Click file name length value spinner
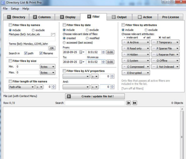Viewport: 186px width, 159px height. click(54, 87)
